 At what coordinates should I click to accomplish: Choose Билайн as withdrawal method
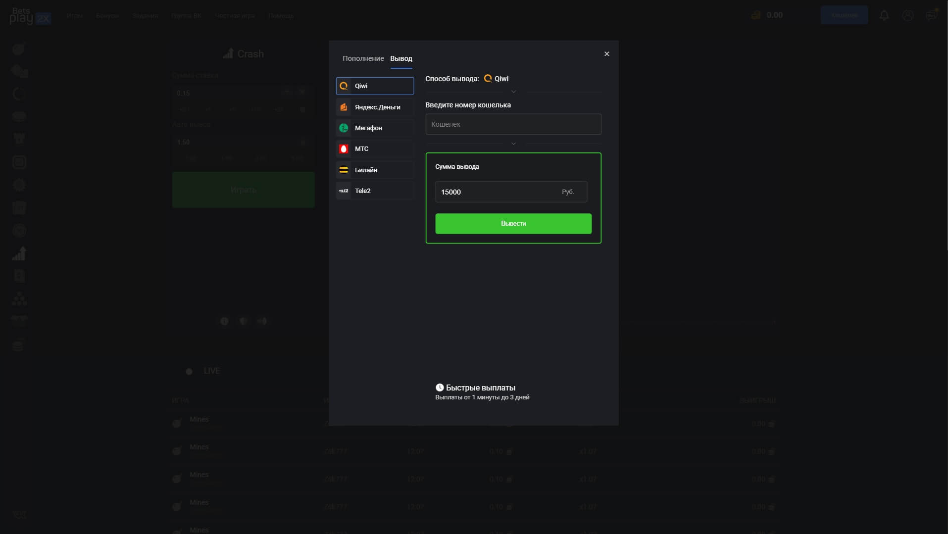tap(375, 170)
